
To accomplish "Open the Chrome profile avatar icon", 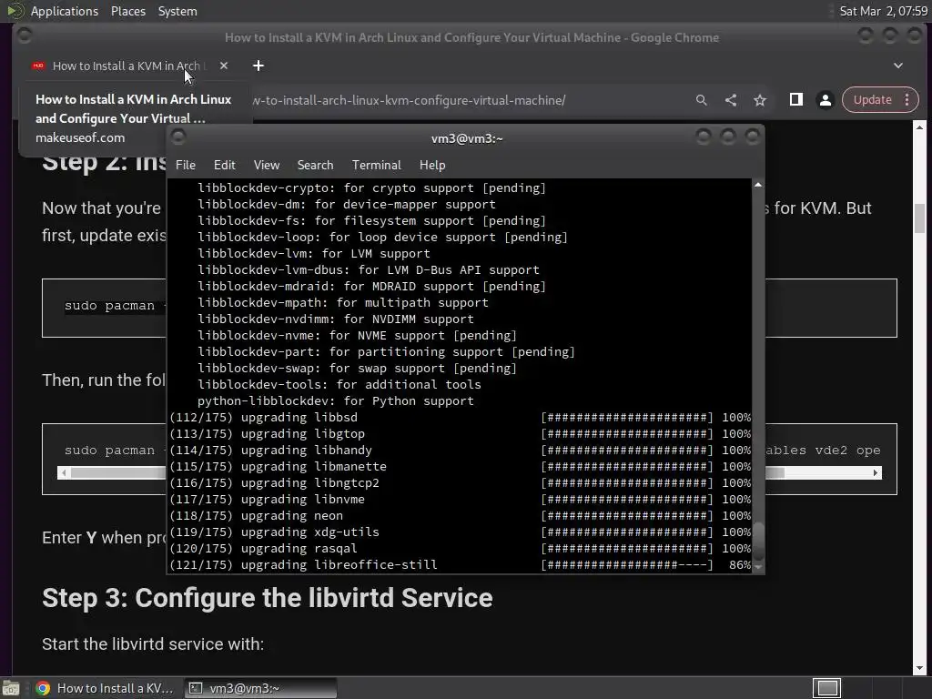I will click(825, 100).
